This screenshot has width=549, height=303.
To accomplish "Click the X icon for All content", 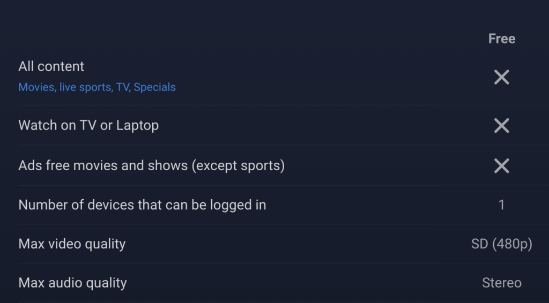I will [x=501, y=77].
